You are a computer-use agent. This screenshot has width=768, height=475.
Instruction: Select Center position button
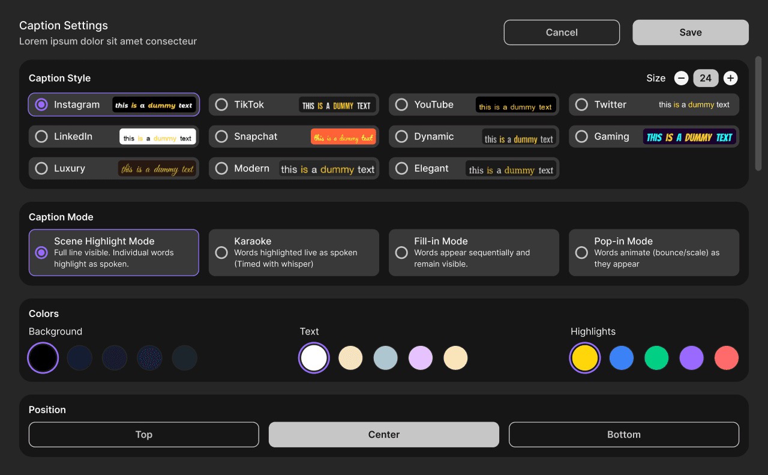(x=384, y=435)
